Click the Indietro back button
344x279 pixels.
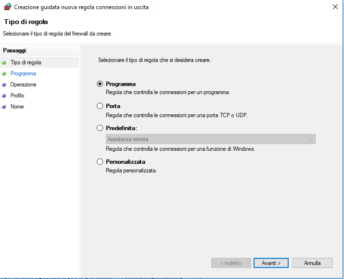(x=231, y=263)
